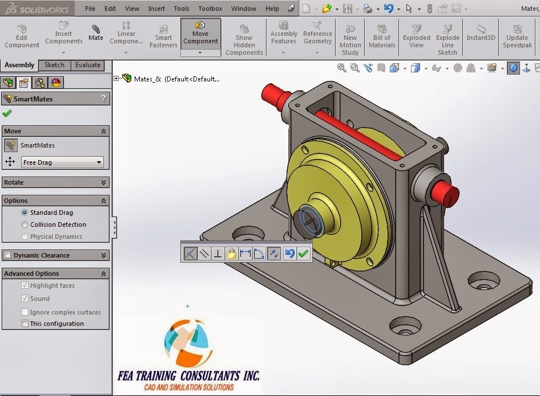Toggle Highlight faces checkbox
540x396 pixels.
[x=25, y=285]
